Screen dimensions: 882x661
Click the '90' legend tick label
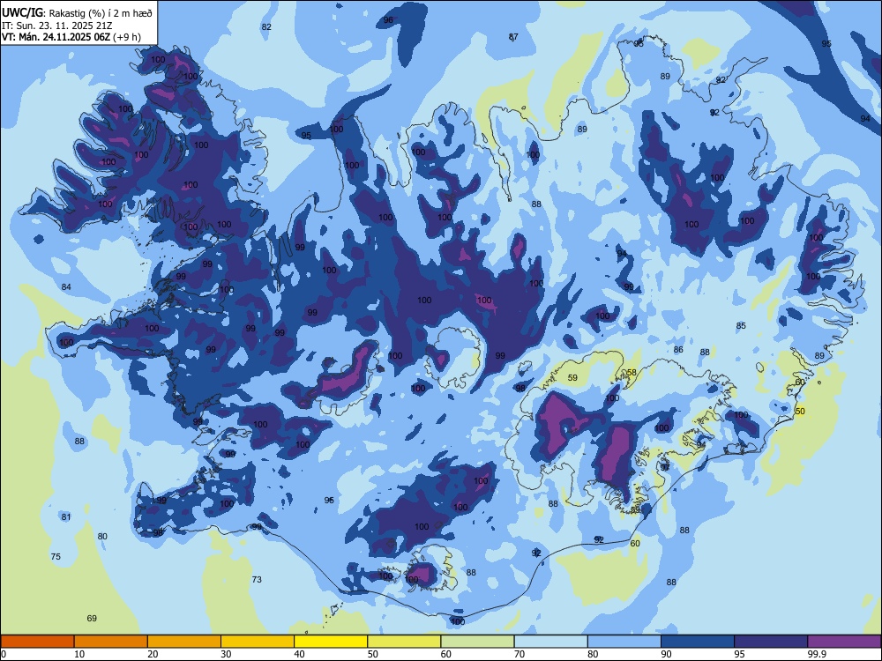point(666,654)
